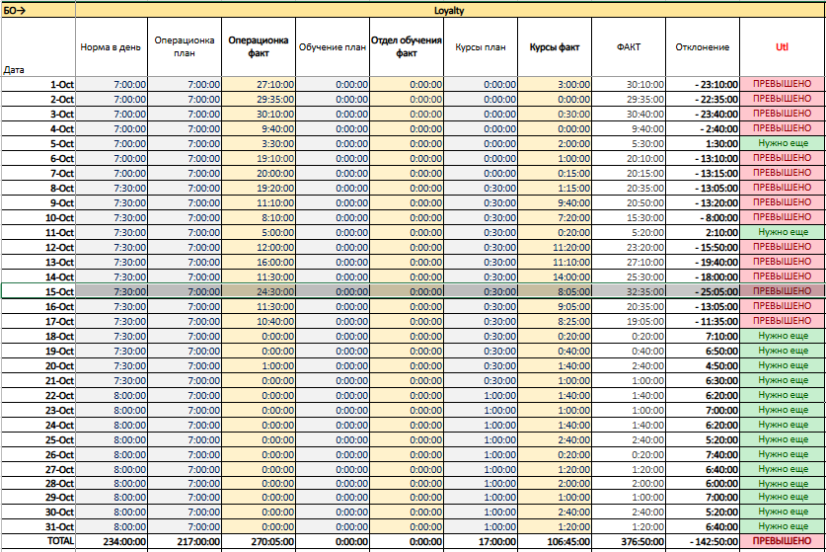Select the Loyalty header cell

[450, 11]
